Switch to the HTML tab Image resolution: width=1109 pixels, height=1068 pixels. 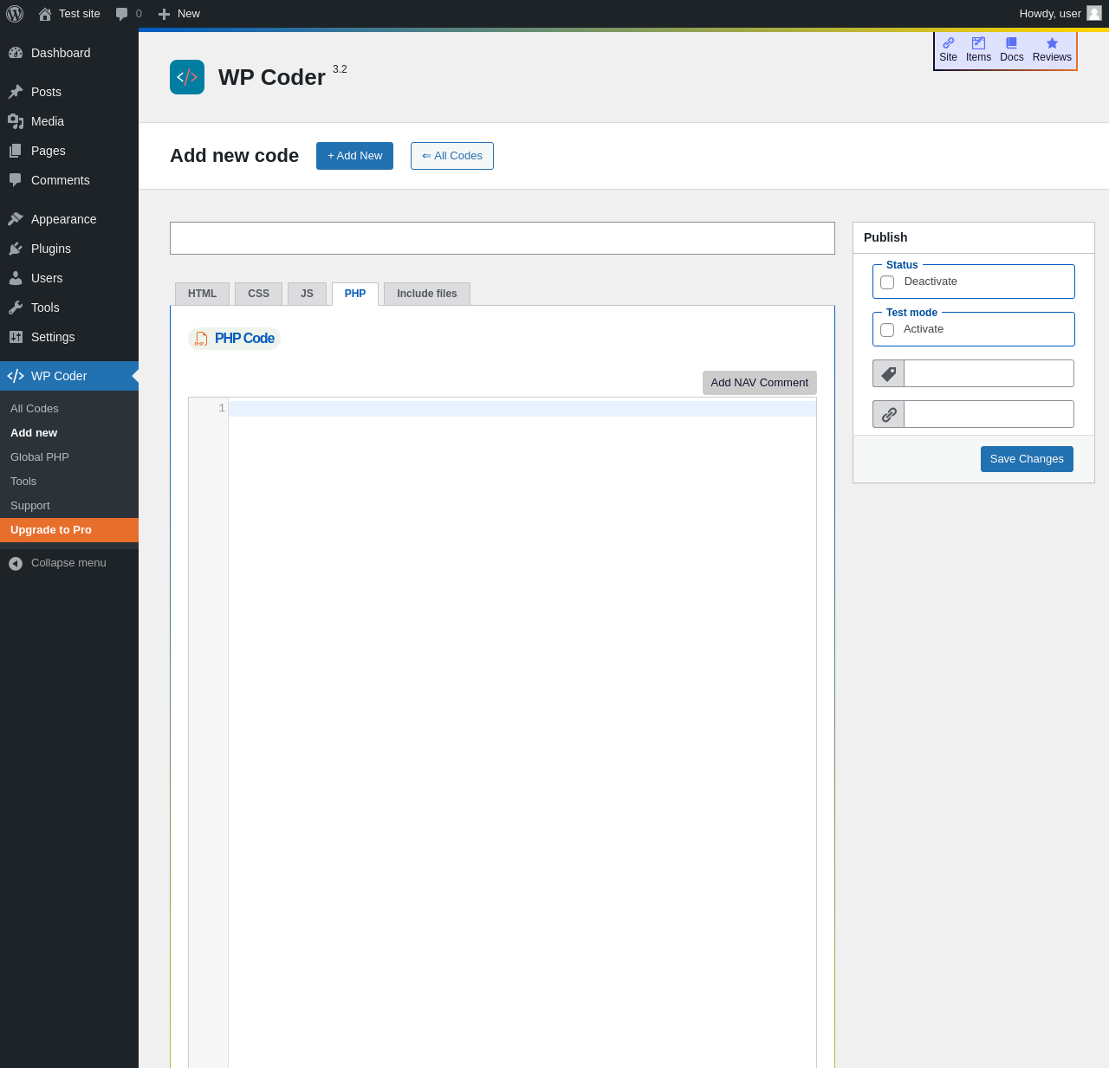point(202,294)
